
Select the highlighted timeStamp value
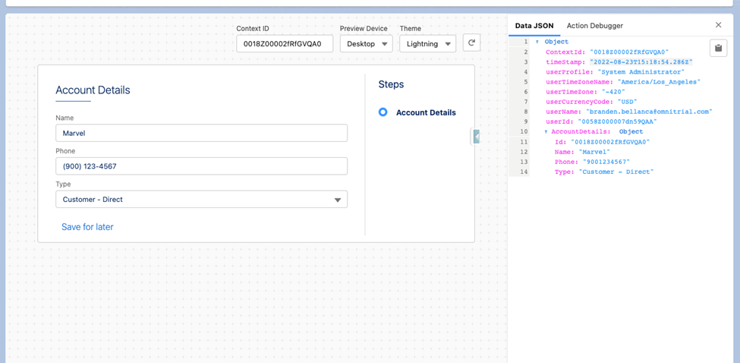point(641,62)
